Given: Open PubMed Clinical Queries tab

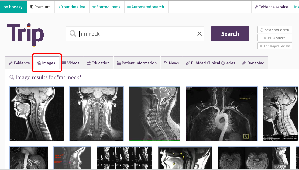Looking at the screenshot, I should tap(211, 63).
